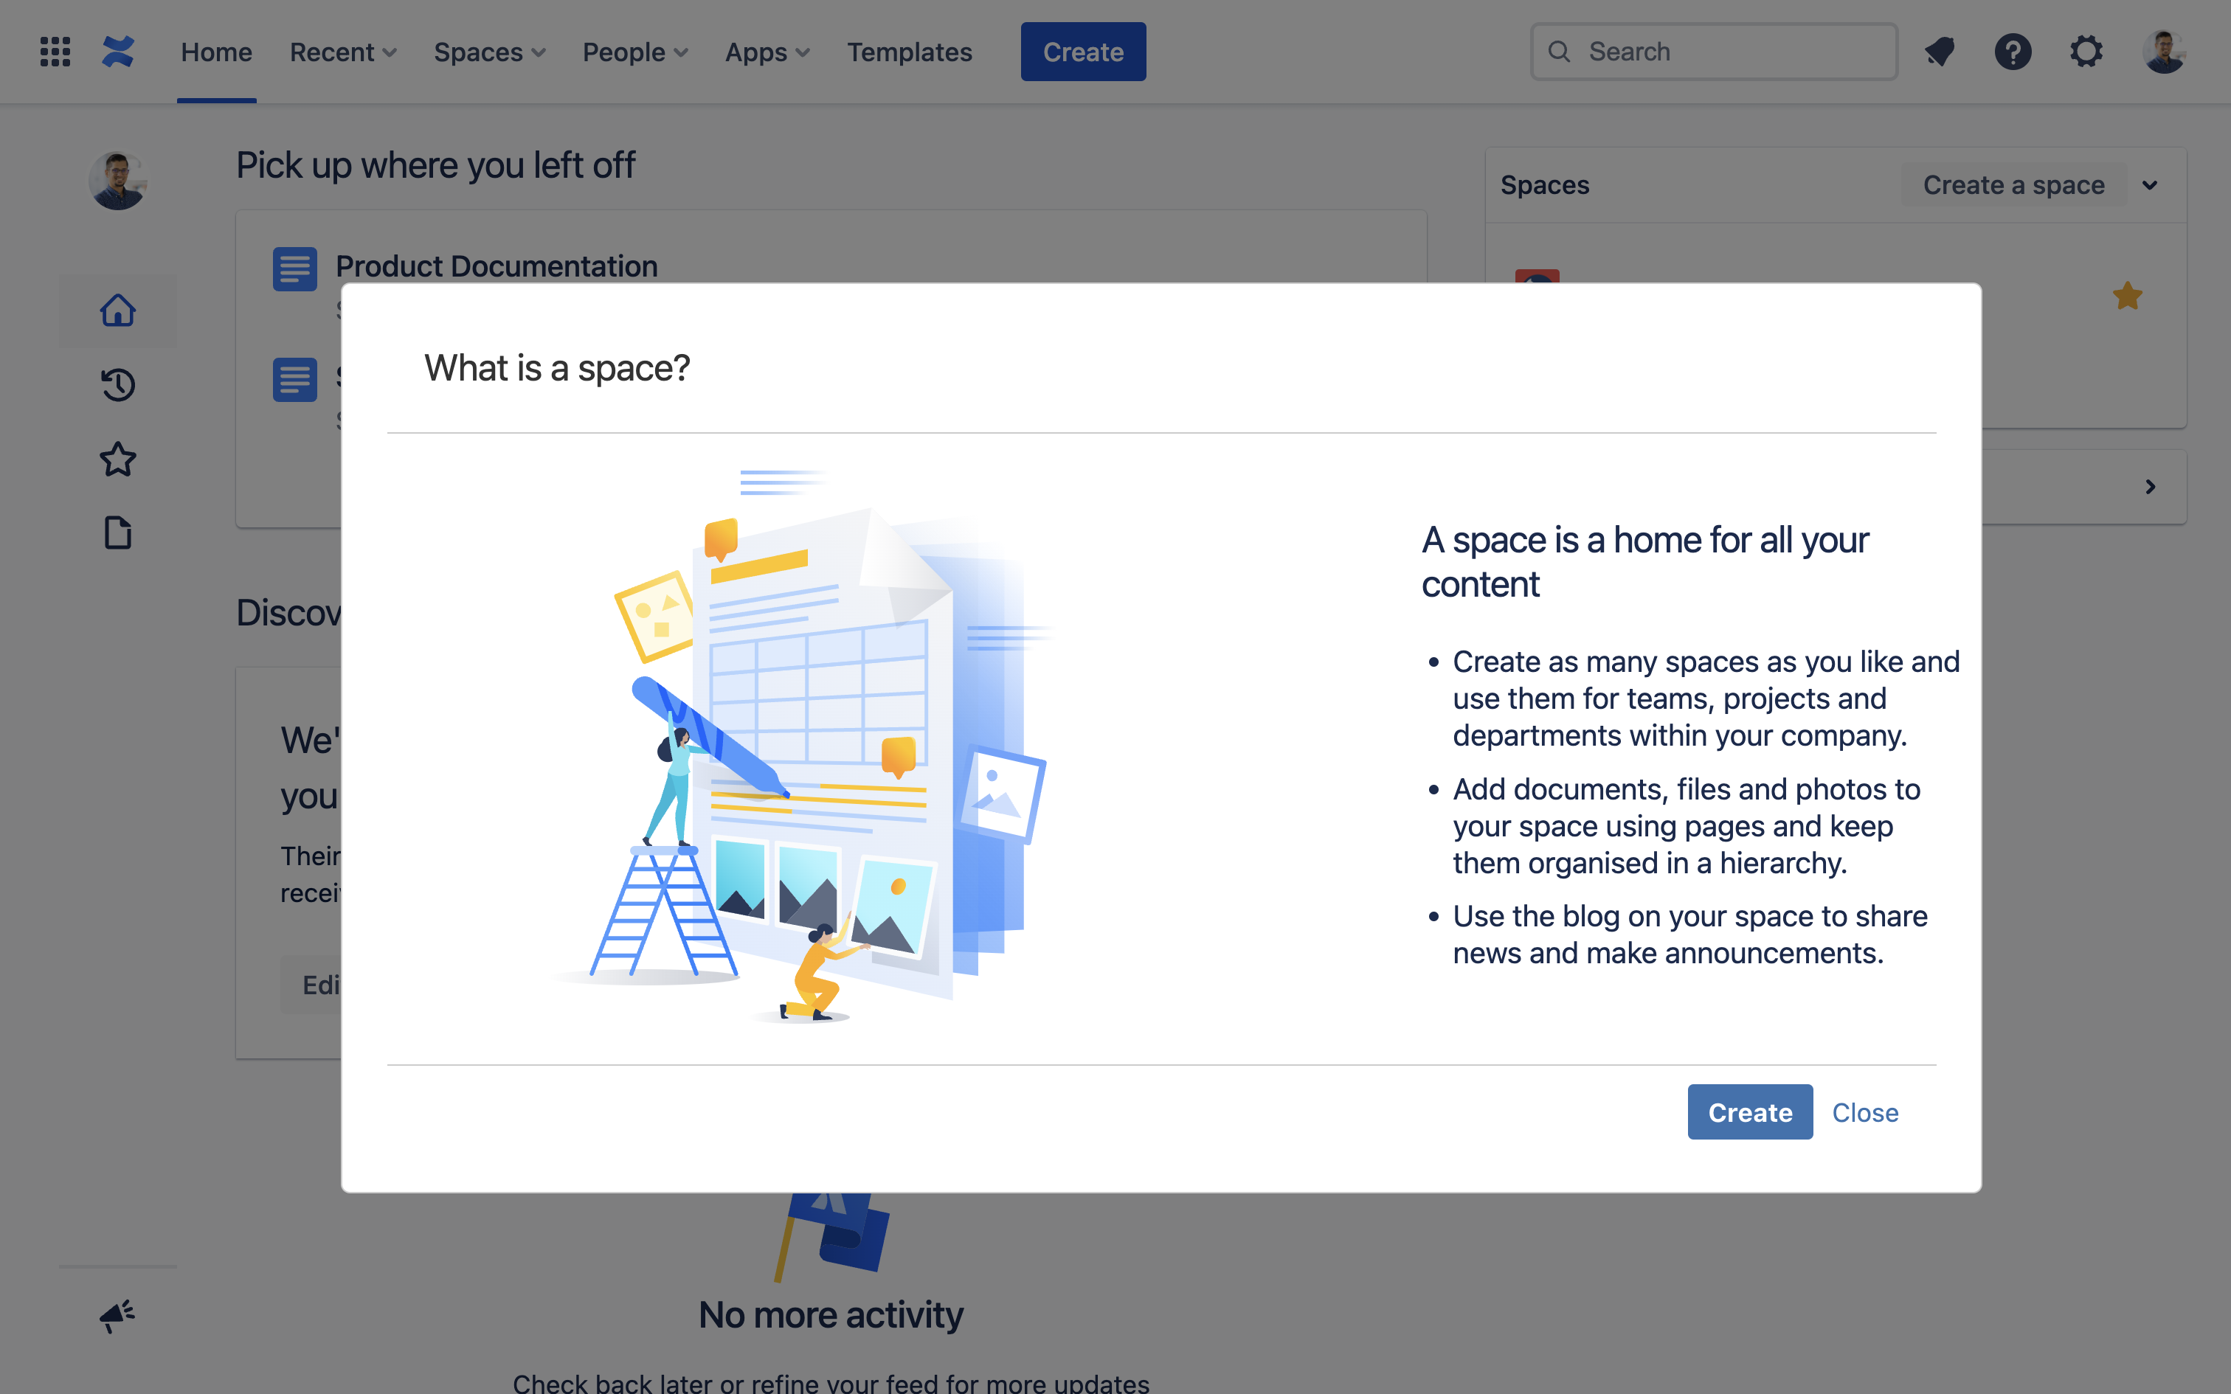
Task: Go to the Templates menu item
Action: [909, 52]
